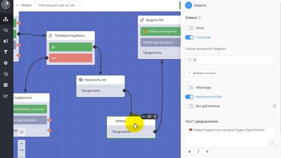Viewport: 281px width, 158px height.
Task: Select the Проверка подписки block header
Action: 71,36
